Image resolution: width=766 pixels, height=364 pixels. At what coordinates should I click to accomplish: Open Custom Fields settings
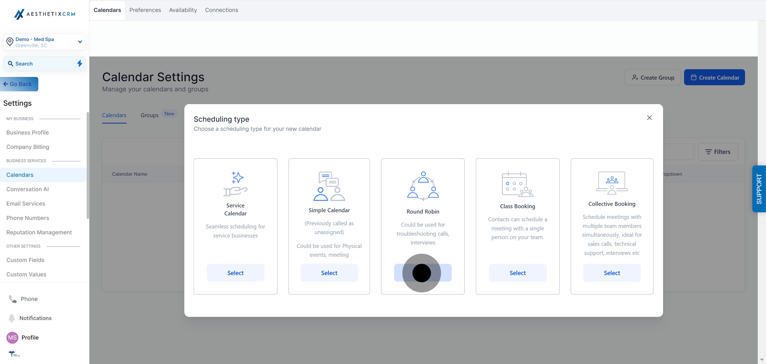pos(25,260)
